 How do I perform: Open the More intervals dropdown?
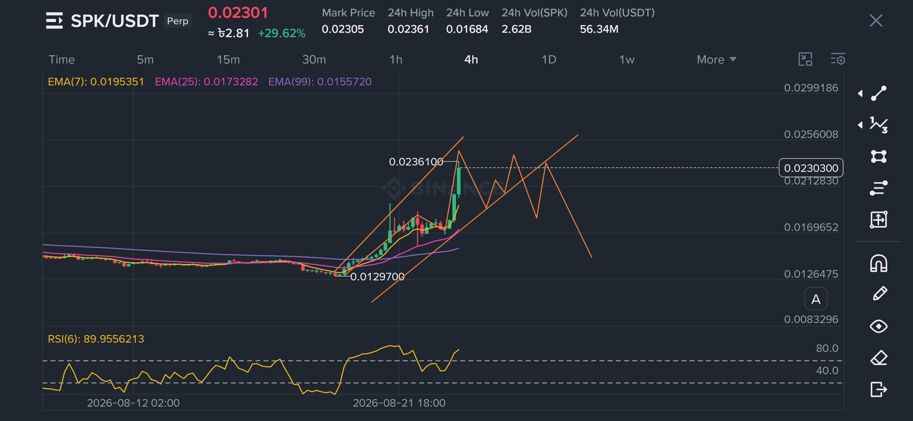point(716,59)
